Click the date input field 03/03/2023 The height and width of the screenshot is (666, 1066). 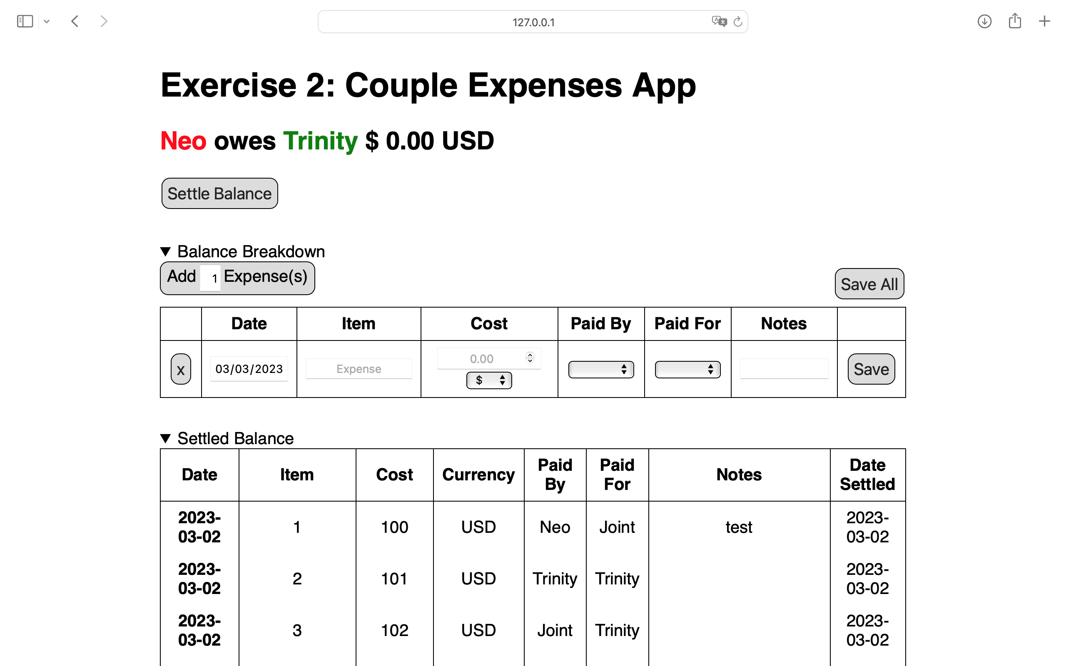pyautogui.click(x=249, y=369)
